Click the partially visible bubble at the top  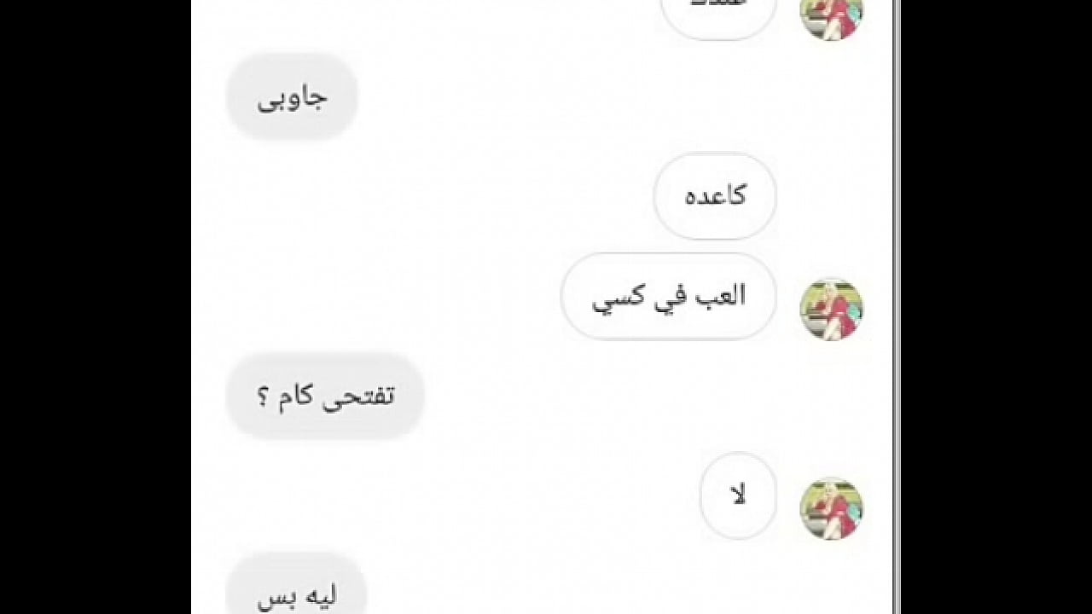tap(718, 17)
